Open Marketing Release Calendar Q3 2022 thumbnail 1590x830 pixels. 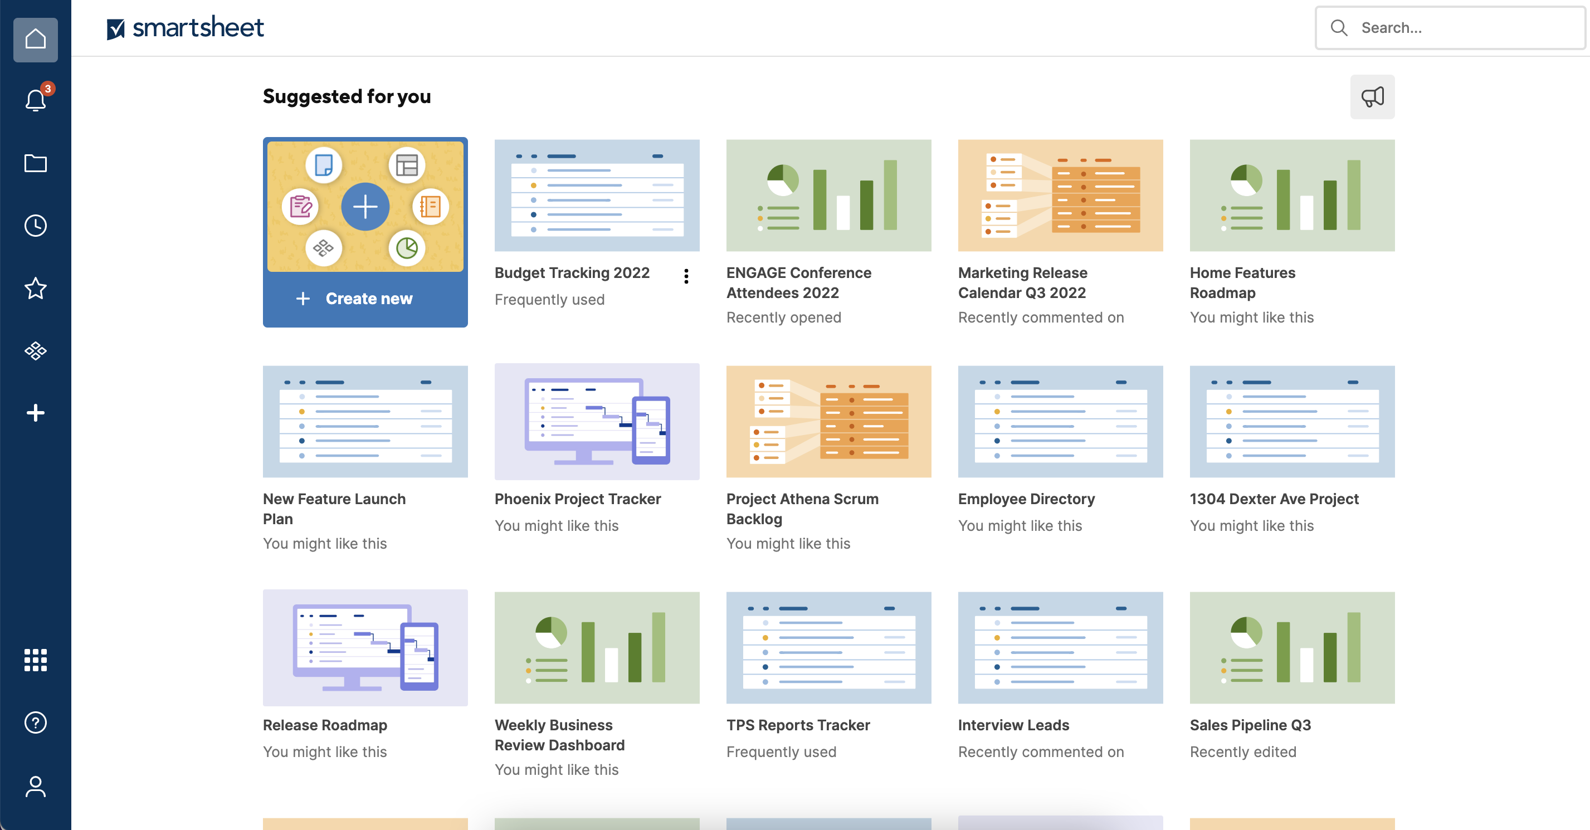(x=1060, y=195)
